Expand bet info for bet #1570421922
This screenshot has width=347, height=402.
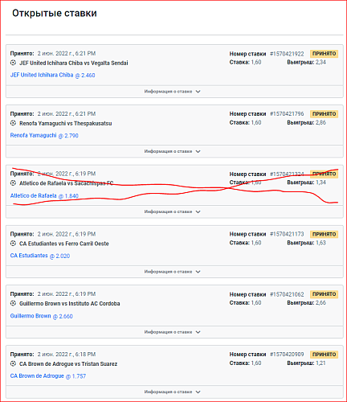(x=174, y=92)
